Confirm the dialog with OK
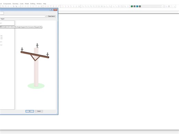This screenshot has height=134, width=179. 30,111
